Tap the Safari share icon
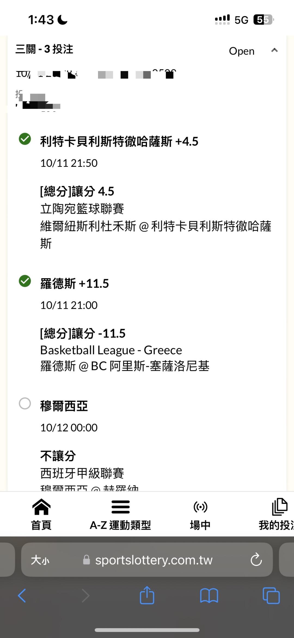This screenshot has height=638, width=294. (x=147, y=595)
